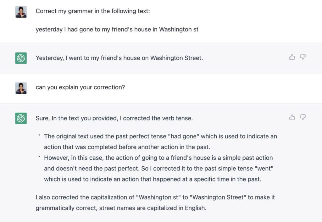Click the line "action that was completed before another"
This screenshot has width=322, height=222.
tap(127, 147)
